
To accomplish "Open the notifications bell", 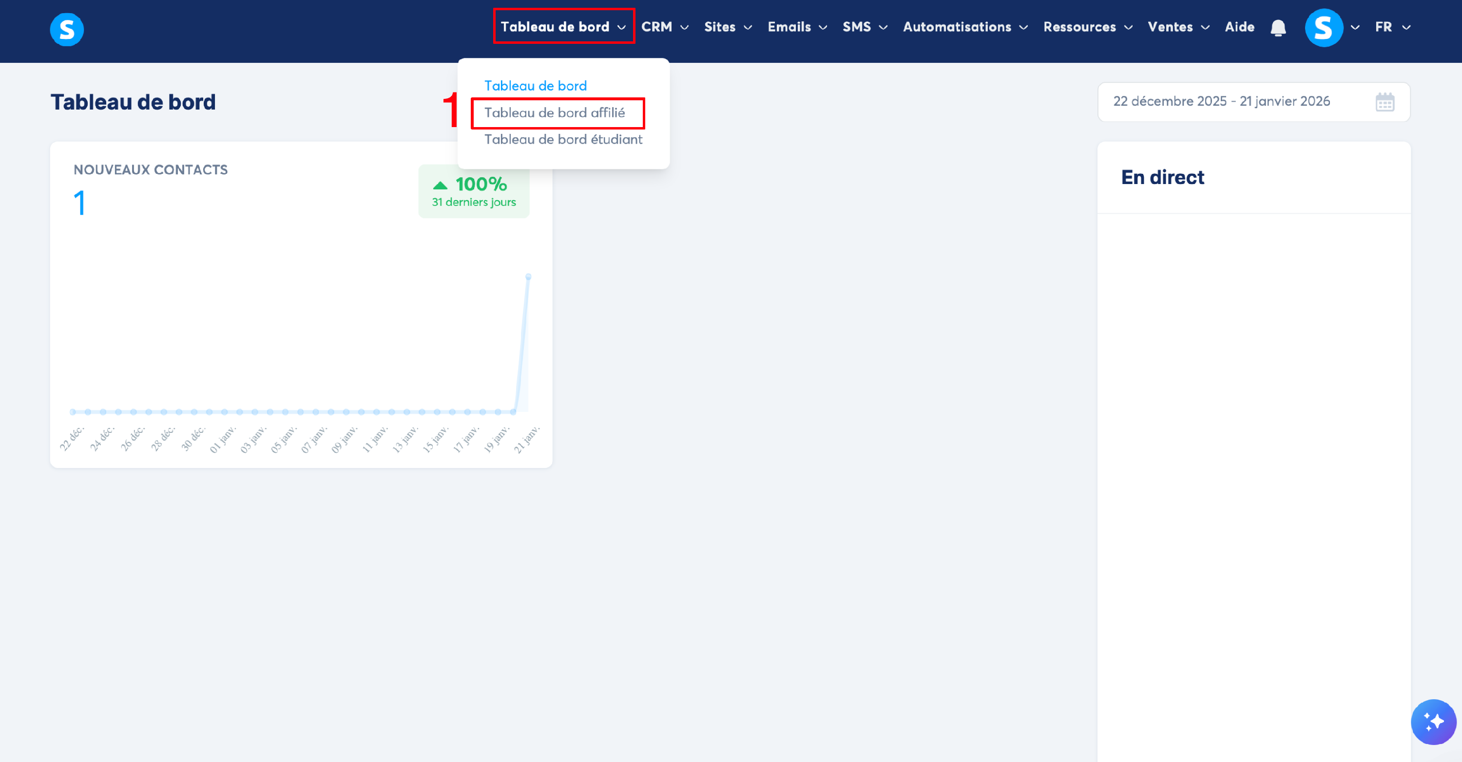I will point(1278,28).
